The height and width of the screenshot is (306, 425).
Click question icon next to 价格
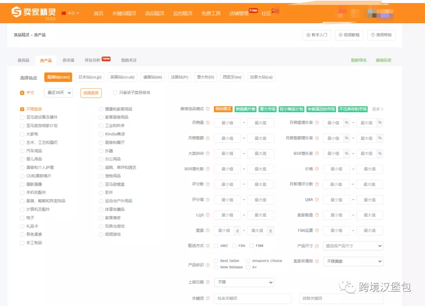pos(317,169)
